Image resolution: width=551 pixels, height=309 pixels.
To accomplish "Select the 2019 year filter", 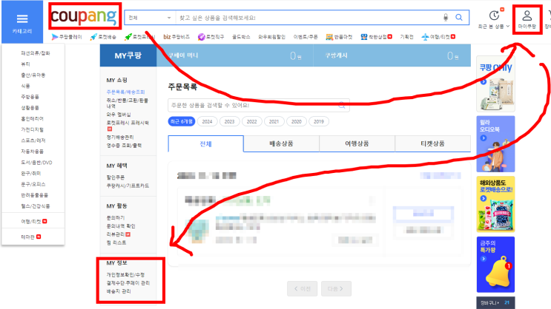I will click(x=319, y=121).
